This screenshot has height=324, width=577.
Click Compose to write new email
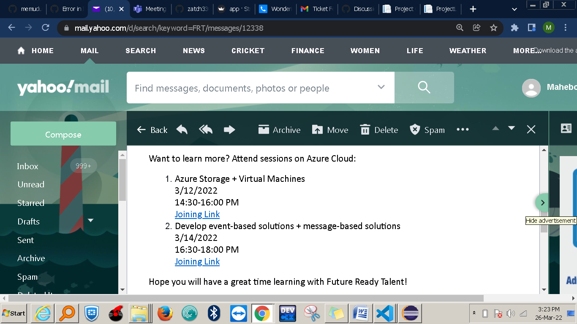point(63,134)
